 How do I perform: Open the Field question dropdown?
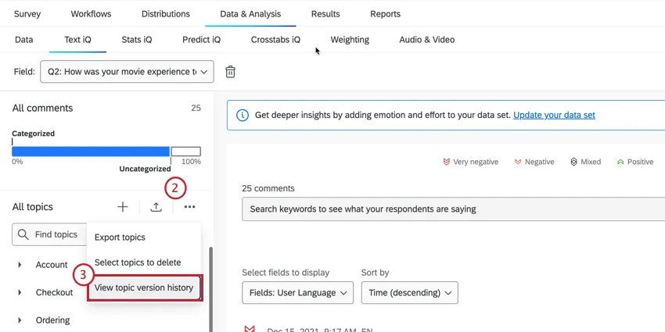[127, 72]
